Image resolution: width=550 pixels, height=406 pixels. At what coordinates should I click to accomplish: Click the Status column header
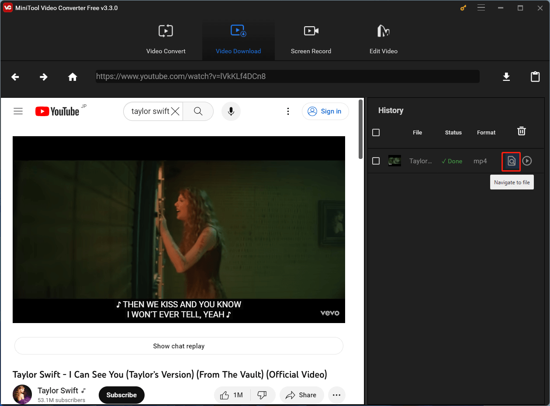[x=453, y=132]
